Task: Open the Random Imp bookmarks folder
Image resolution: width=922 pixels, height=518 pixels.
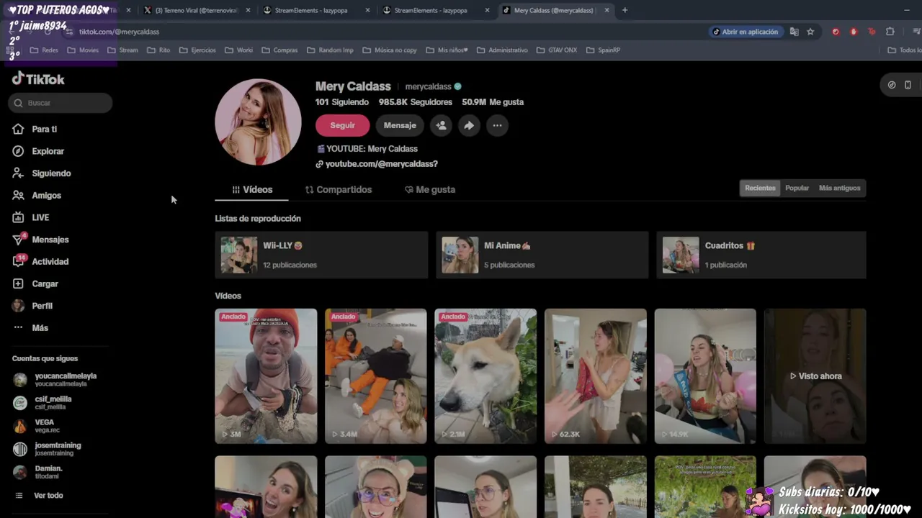Action: click(330, 50)
